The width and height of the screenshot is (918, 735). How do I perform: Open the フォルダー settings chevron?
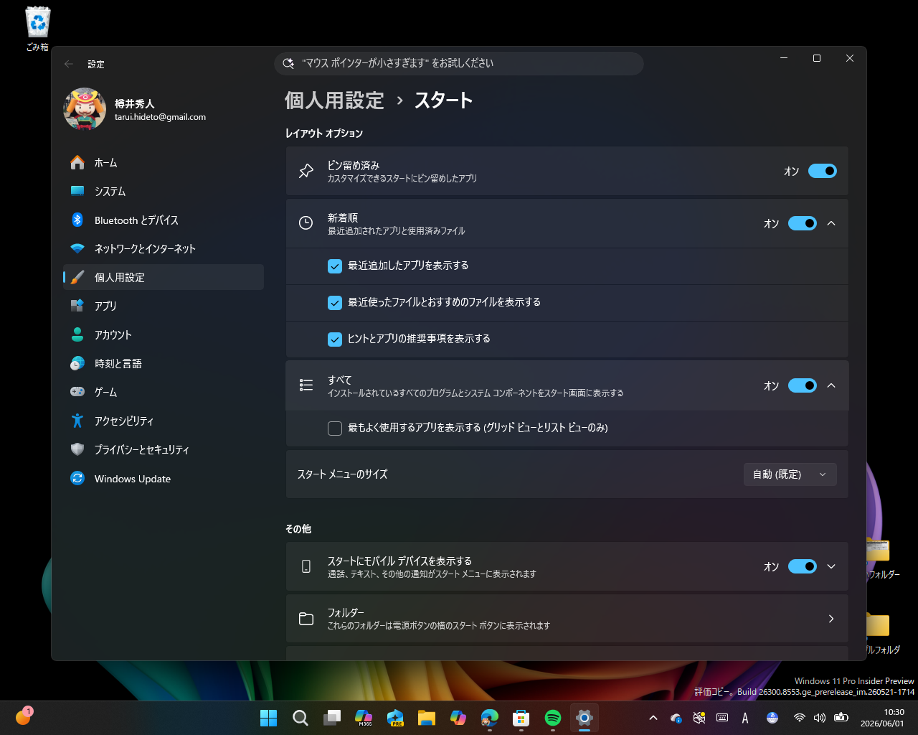point(831,619)
